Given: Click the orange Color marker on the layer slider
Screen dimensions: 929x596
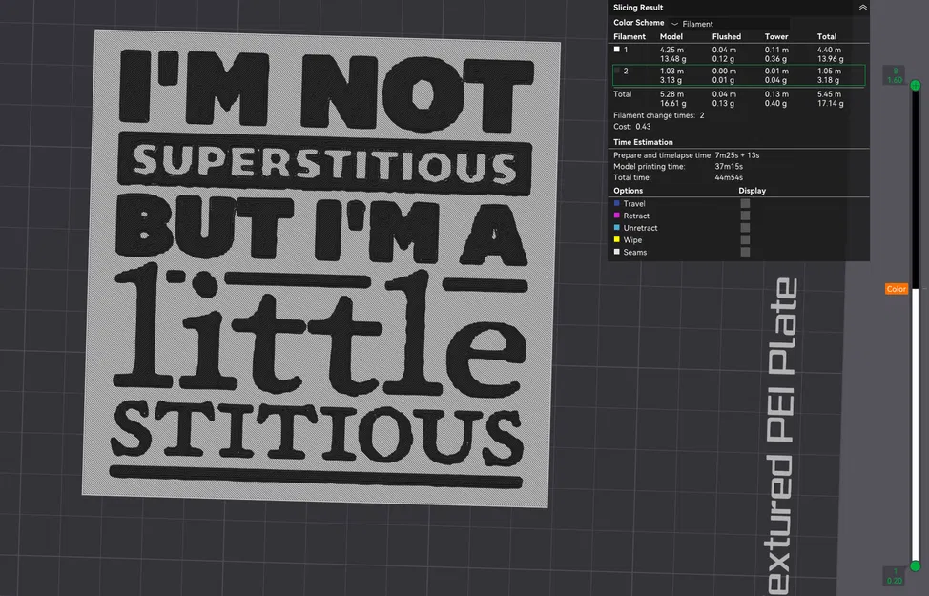Looking at the screenshot, I should tap(895, 288).
